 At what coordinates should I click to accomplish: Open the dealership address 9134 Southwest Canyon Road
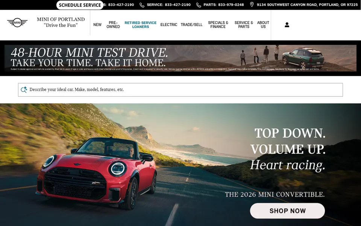pyautogui.click(x=307, y=5)
